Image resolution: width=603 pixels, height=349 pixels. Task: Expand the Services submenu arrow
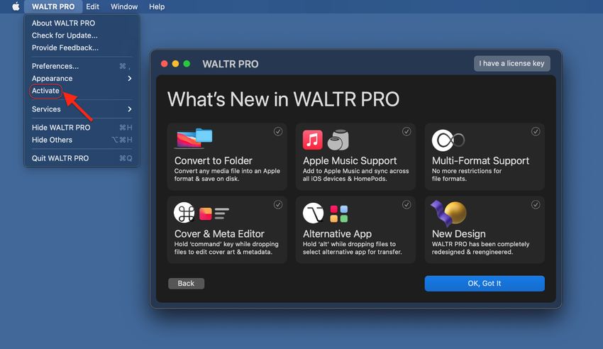130,109
